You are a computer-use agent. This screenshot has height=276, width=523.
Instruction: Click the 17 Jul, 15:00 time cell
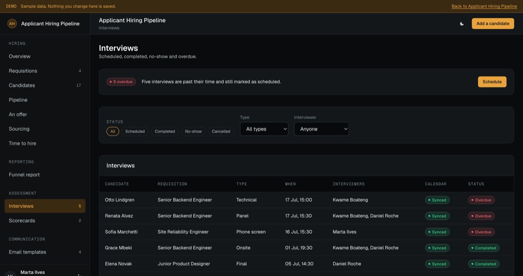point(298,200)
